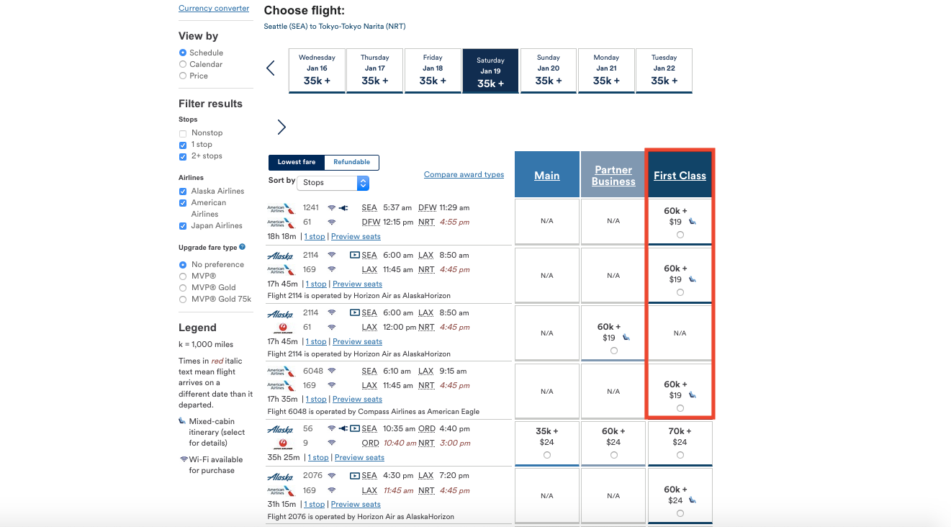Click Wi-Fi icon next to flight 1241

(331, 207)
